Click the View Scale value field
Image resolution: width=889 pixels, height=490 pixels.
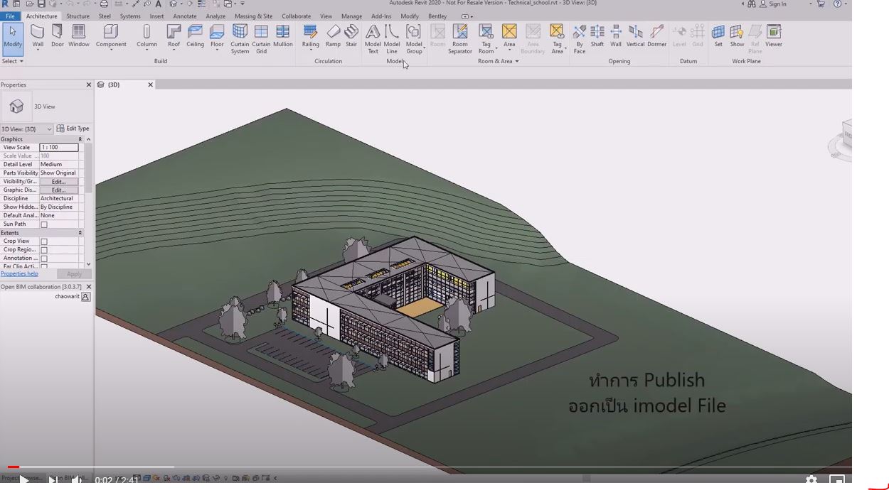59,147
